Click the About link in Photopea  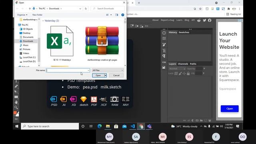[155, 20]
